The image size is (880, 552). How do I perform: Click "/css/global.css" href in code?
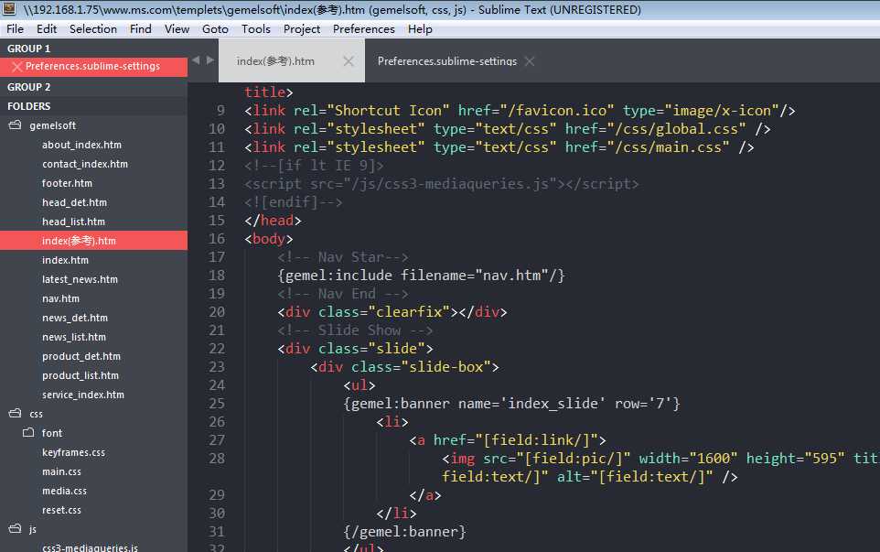676,128
